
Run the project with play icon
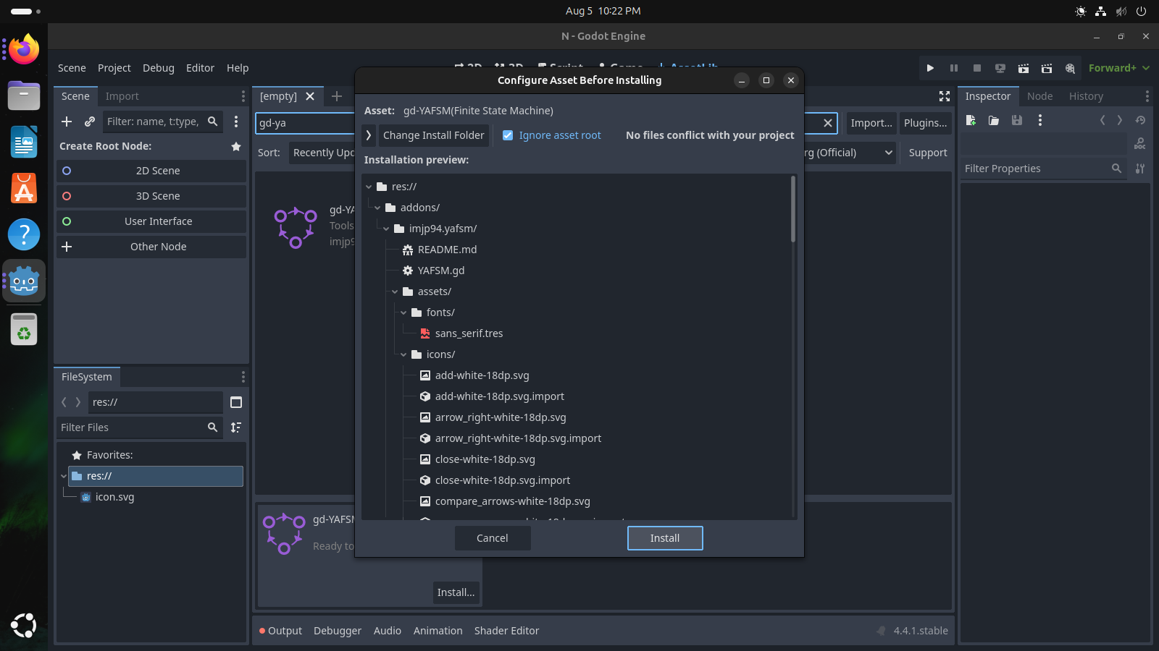(930, 68)
